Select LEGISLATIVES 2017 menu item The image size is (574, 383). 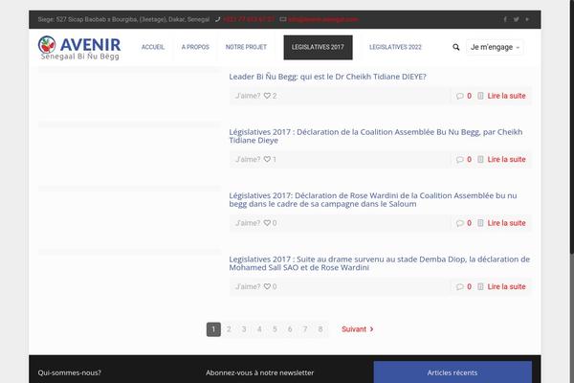(318, 47)
